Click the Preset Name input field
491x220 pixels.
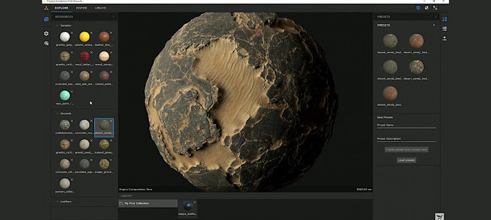(x=406, y=125)
